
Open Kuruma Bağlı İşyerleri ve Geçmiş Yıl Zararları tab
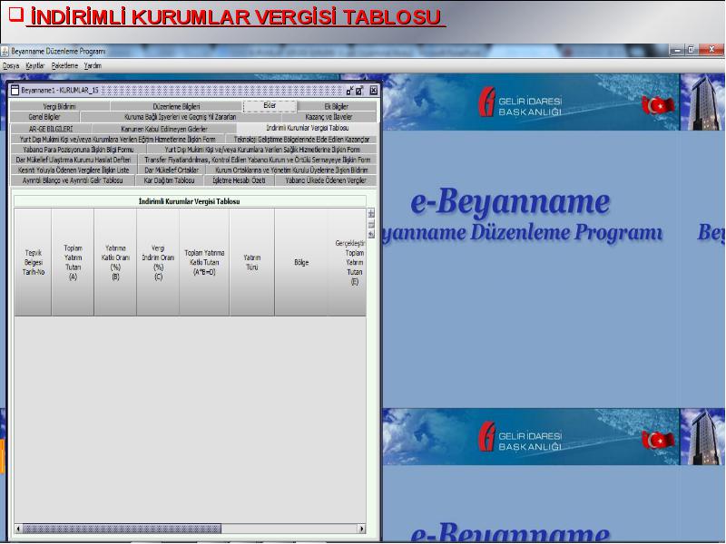point(181,117)
